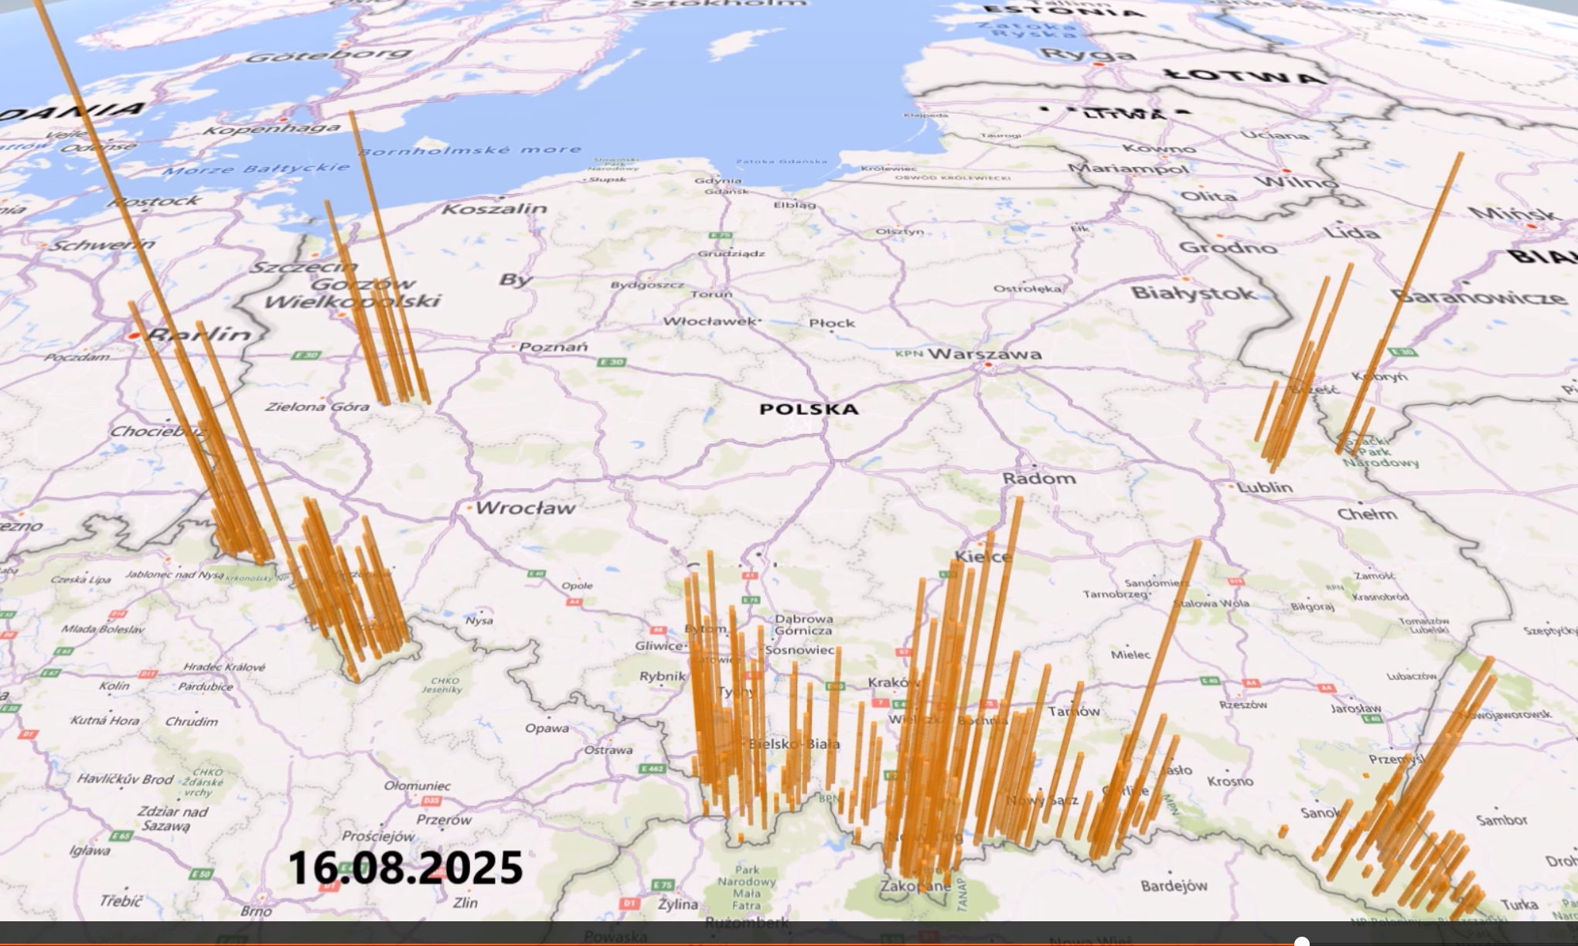Click the KPN park marker beside Warszawa
The width and height of the screenshot is (1578, 946).
(909, 354)
